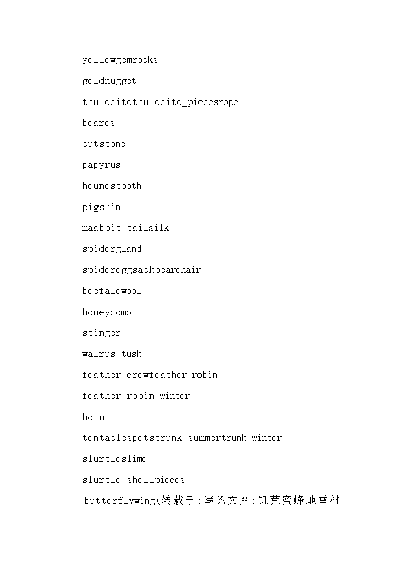Click the word horn
The width and height of the screenshot is (401, 567).
(93, 417)
